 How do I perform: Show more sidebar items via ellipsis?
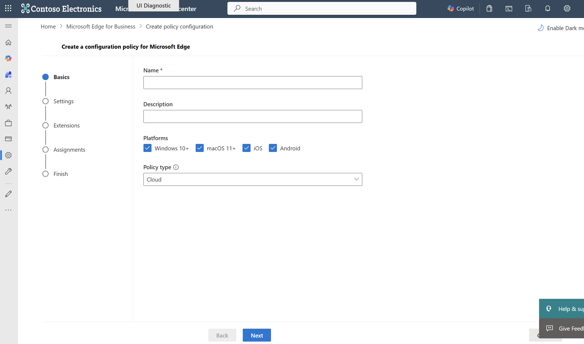(x=8, y=210)
